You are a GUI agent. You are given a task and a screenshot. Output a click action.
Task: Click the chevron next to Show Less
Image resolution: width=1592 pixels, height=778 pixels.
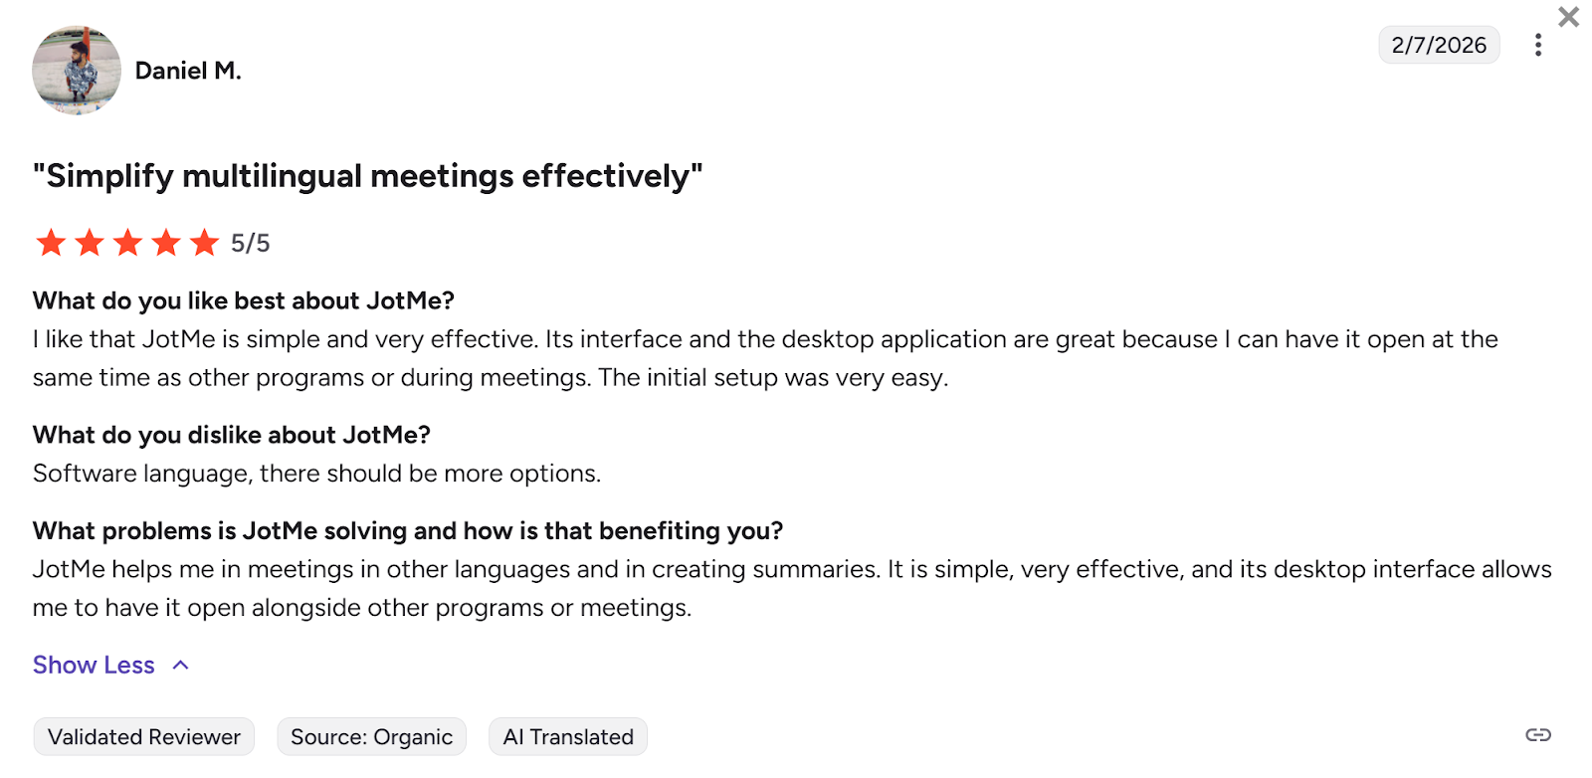[x=180, y=665]
